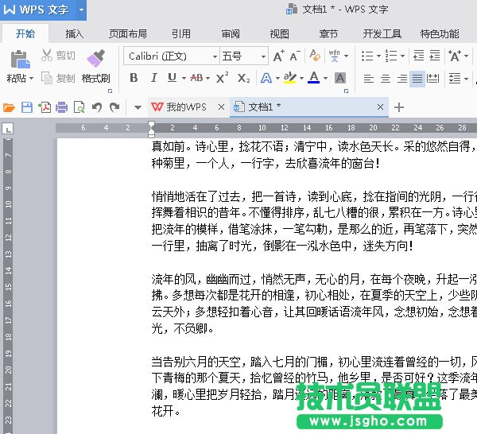The image size is (477, 434).
Task: Open print preview icon
Action: (79, 107)
